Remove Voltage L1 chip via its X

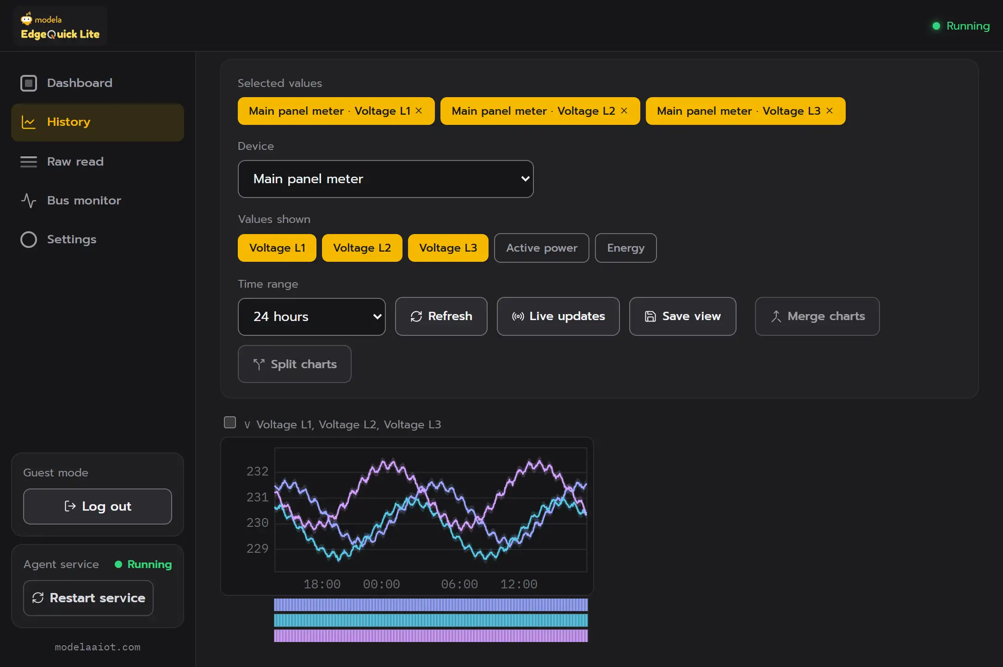point(419,111)
